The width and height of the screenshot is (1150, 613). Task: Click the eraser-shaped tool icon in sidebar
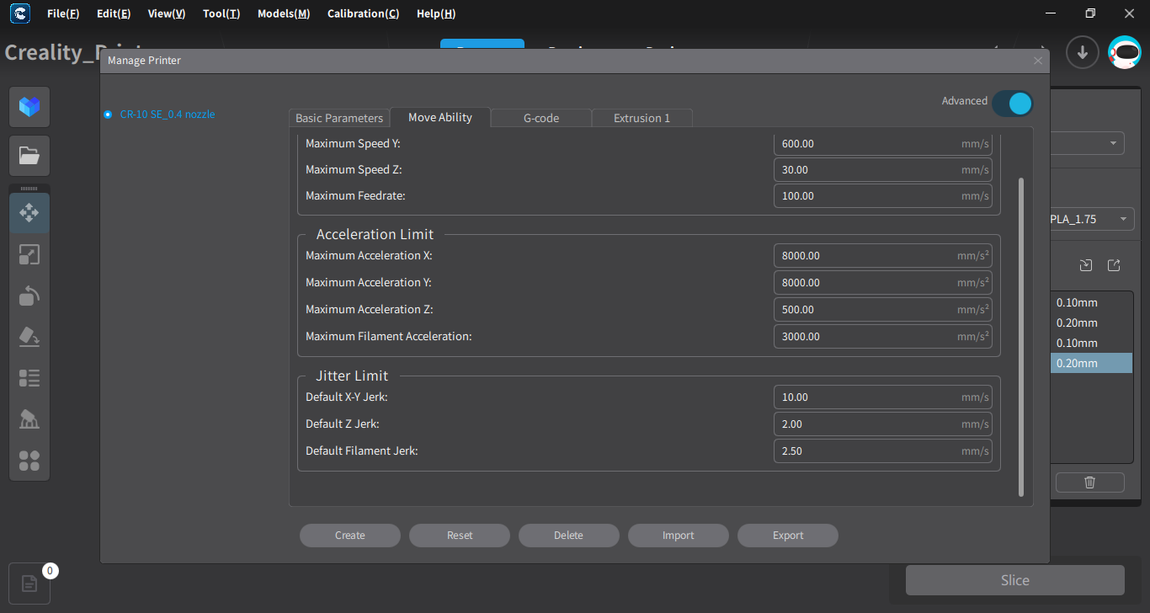29,337
